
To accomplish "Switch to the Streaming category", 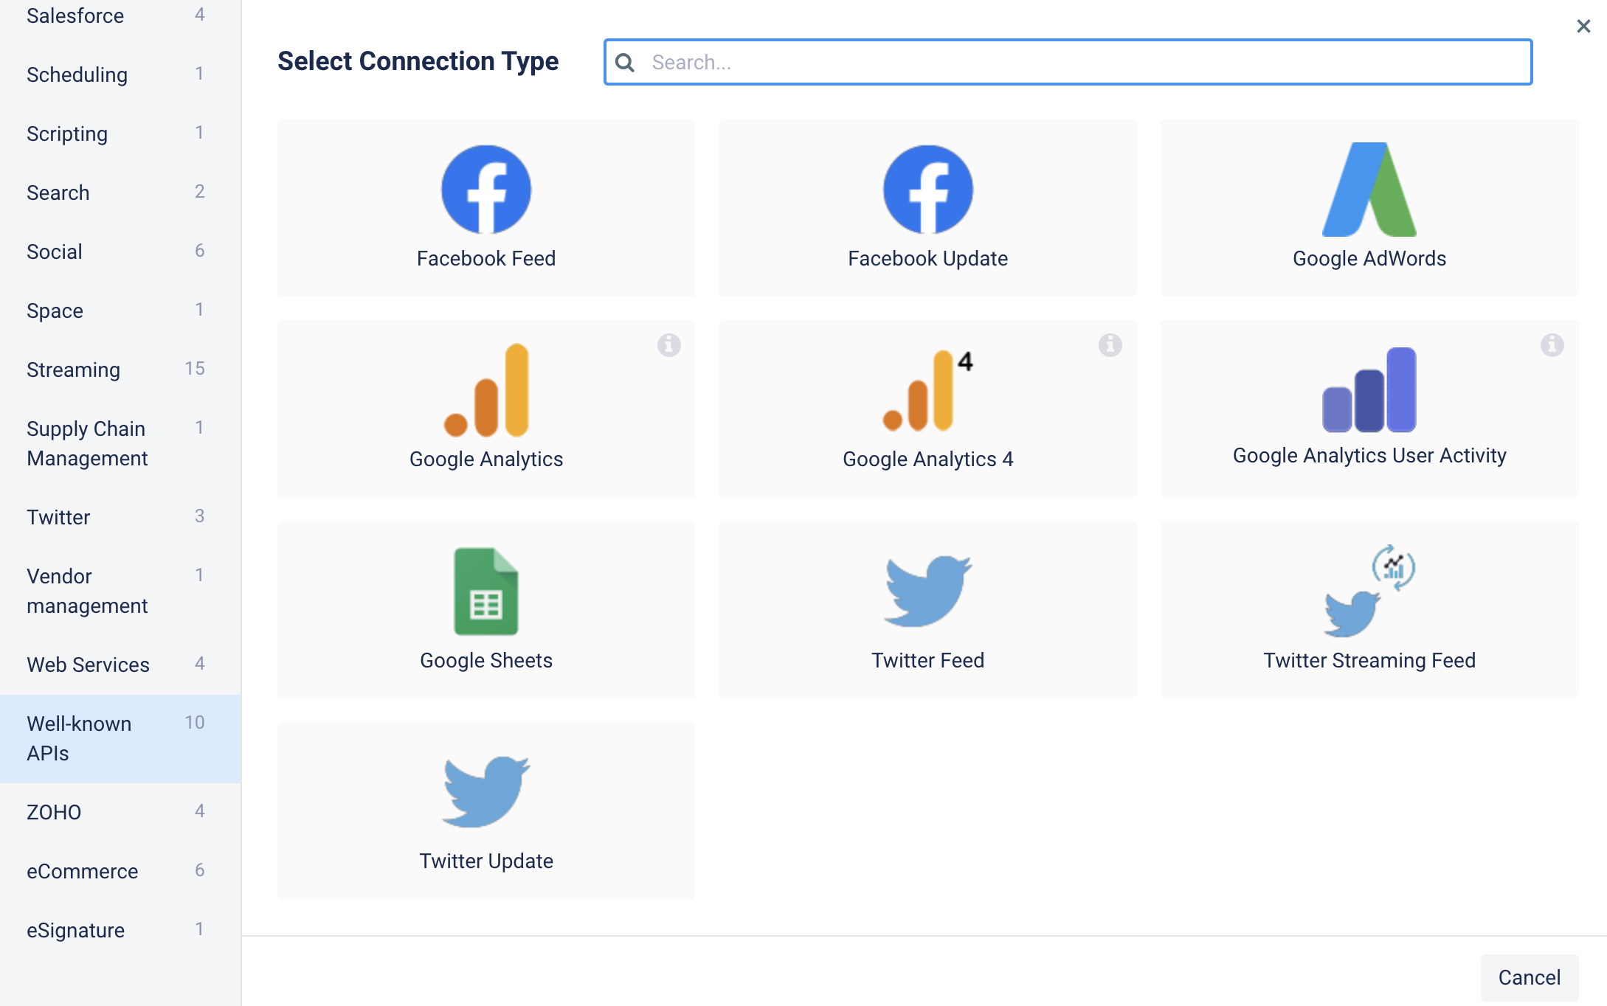I will (x=73, y=370).
